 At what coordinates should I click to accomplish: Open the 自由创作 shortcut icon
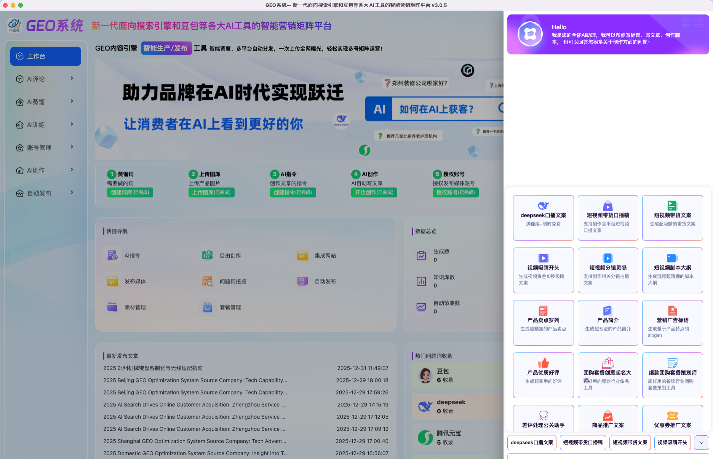tap(207, 255)
